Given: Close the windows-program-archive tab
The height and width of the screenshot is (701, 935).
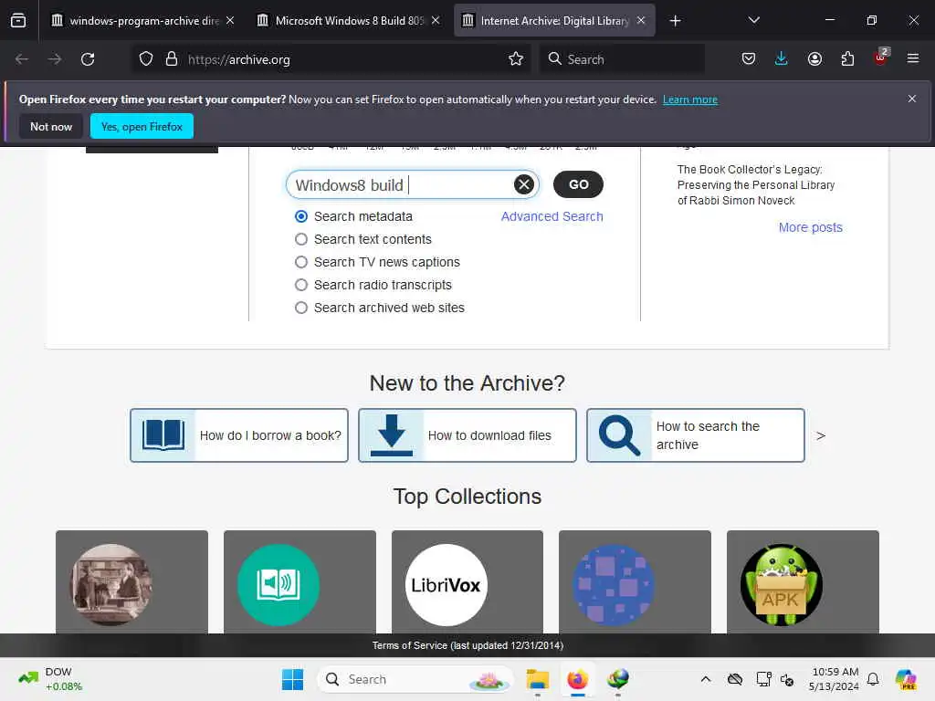Looking at the screenshot, I should point(230,20).
